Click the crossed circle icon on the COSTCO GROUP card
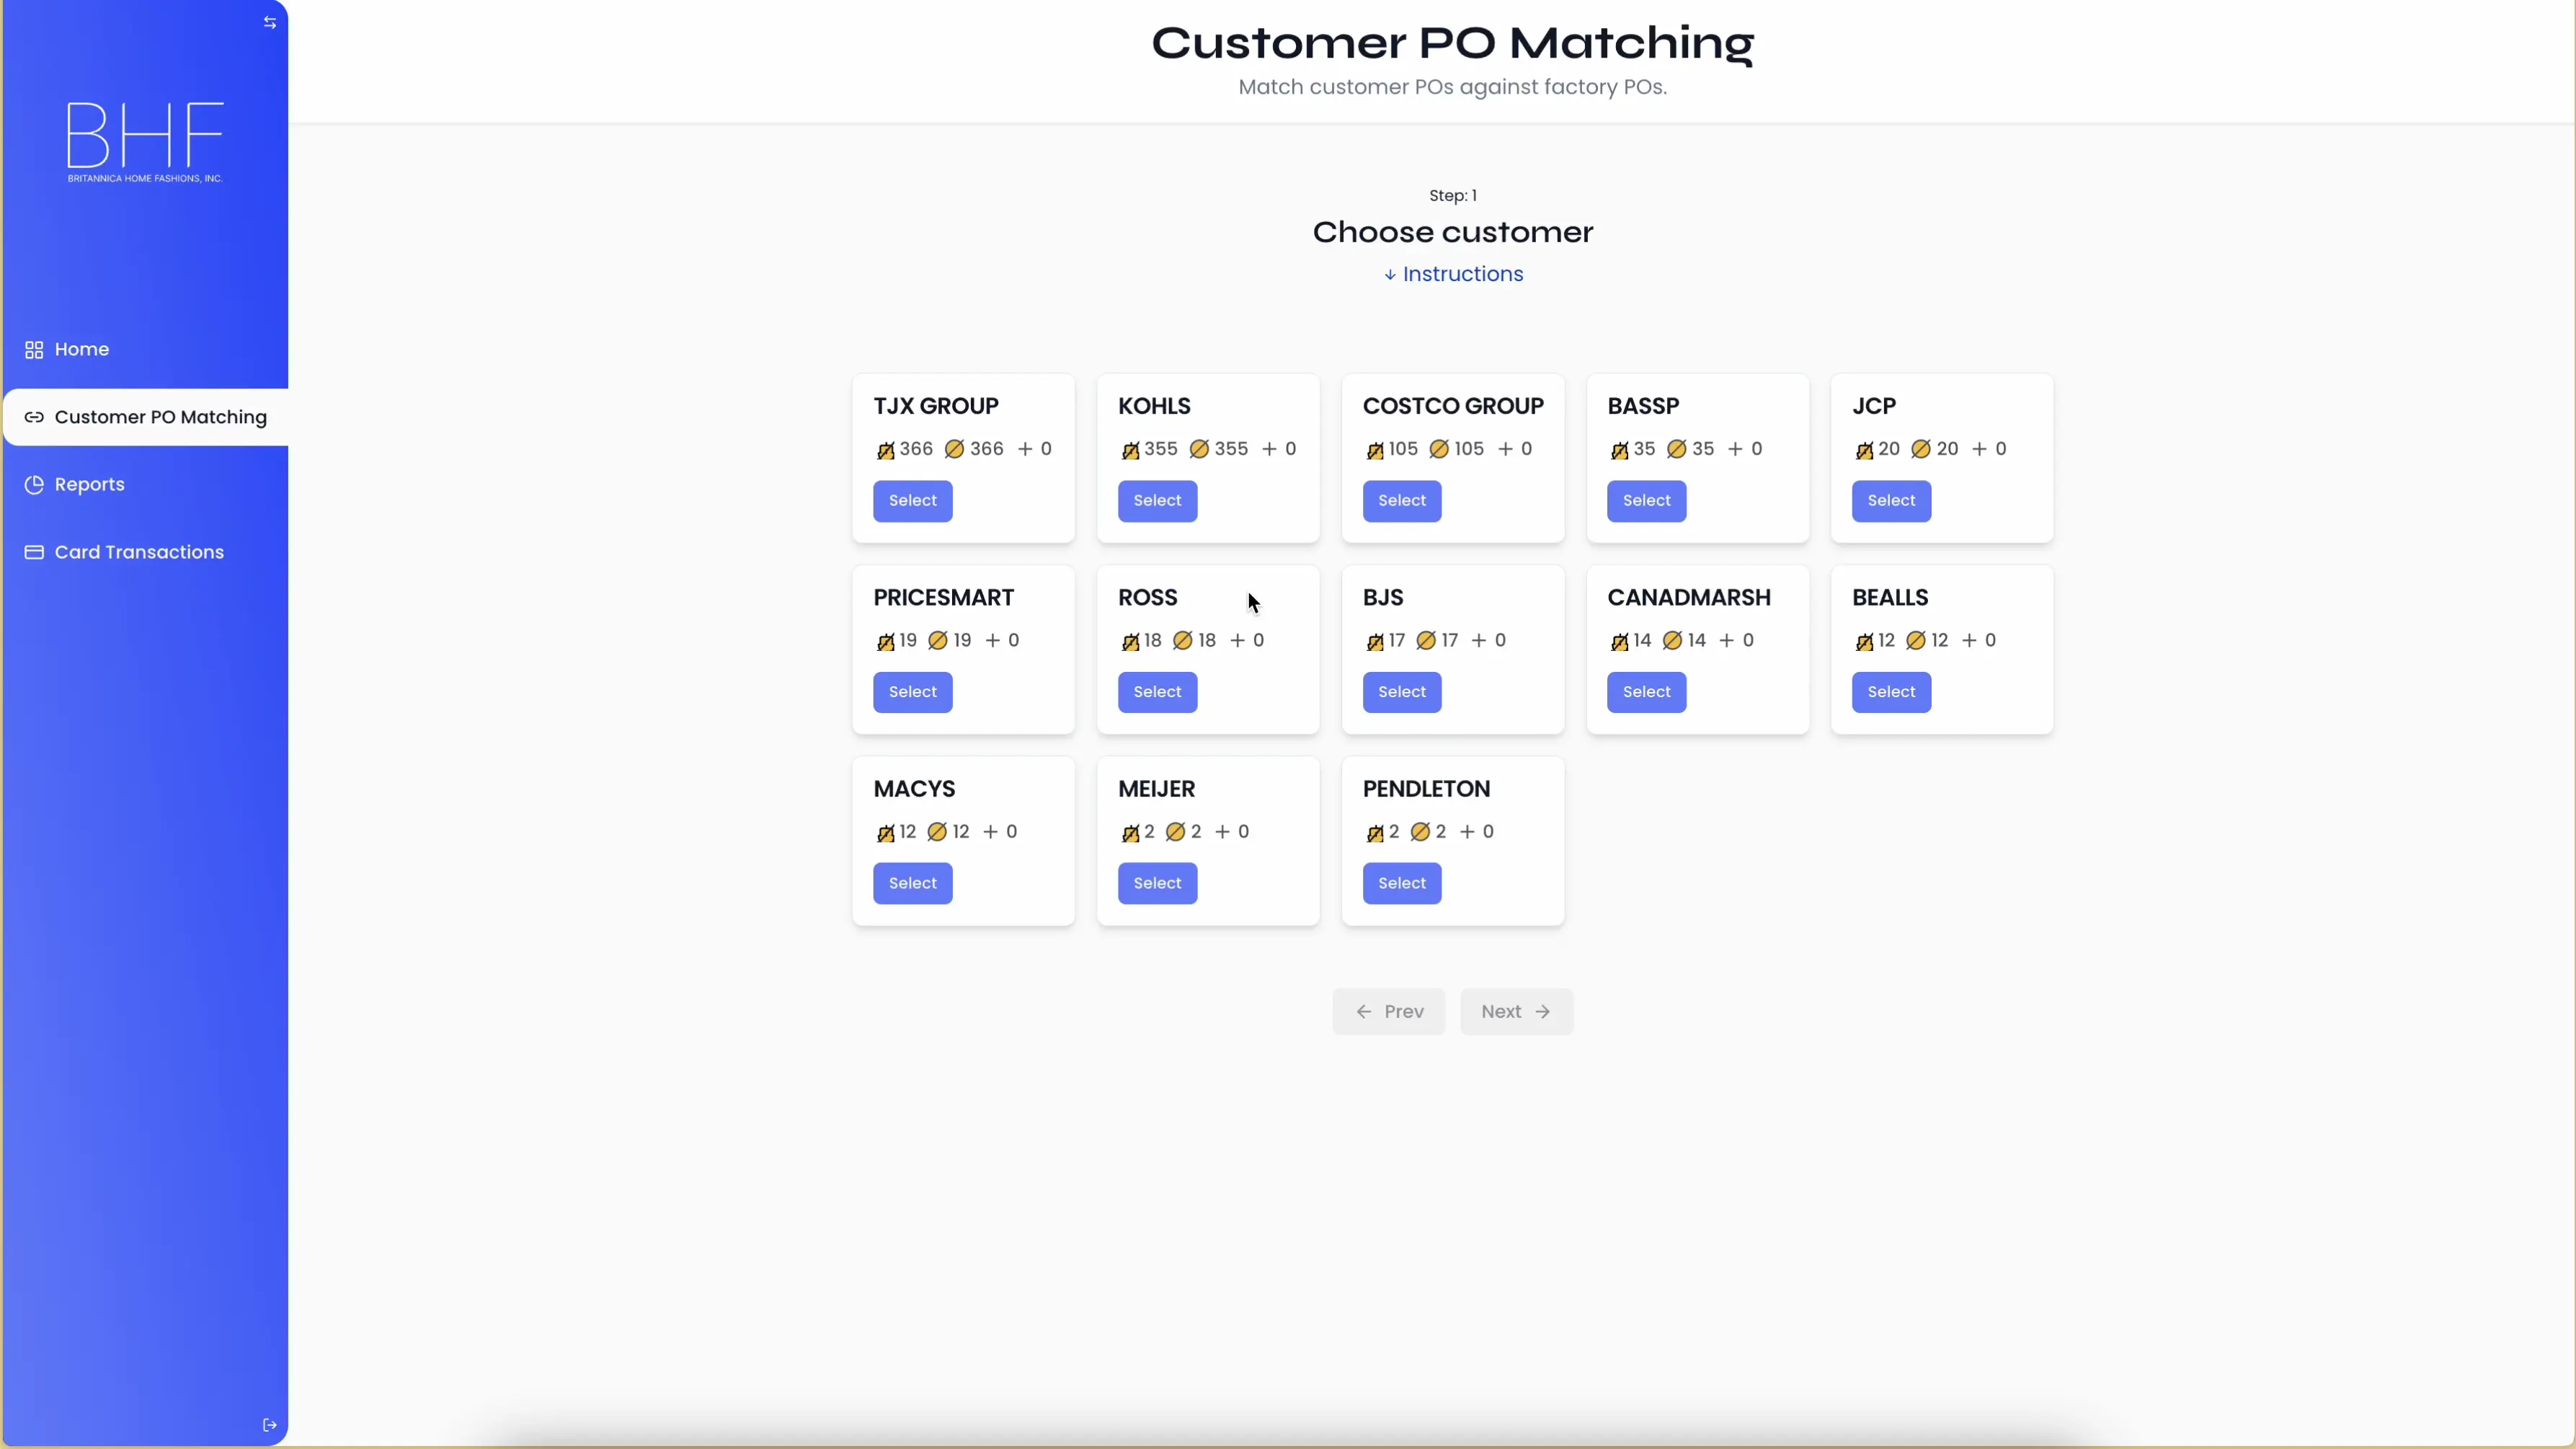Screen dimensions: 2576x1449 click(1439, 449)
